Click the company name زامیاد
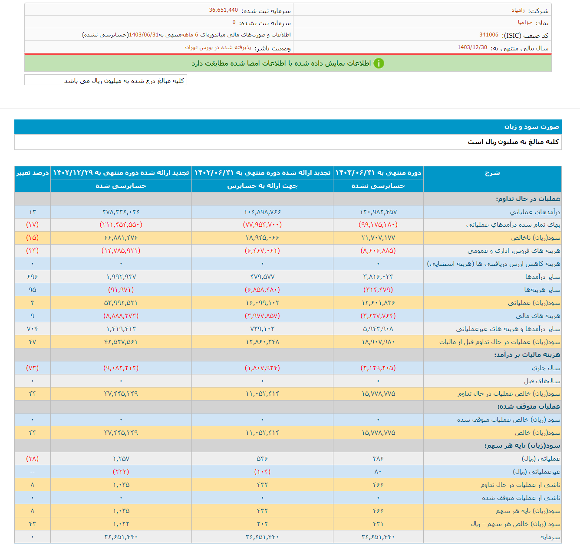 518,10
